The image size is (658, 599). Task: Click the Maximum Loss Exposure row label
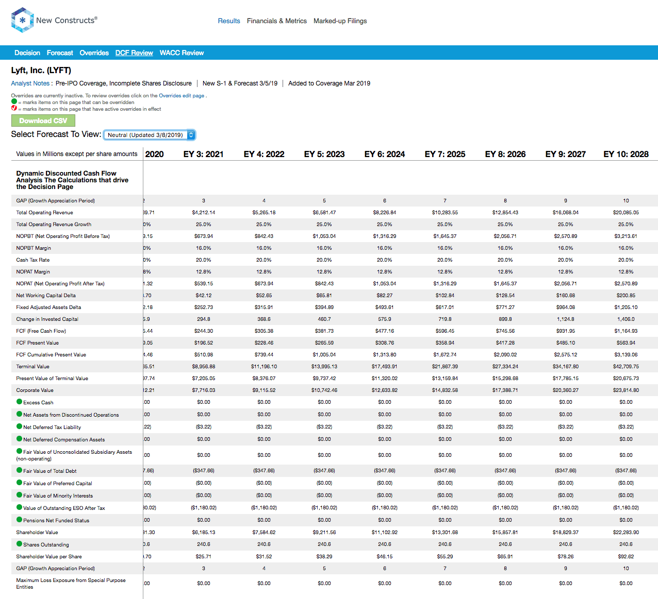coord(71,584)
